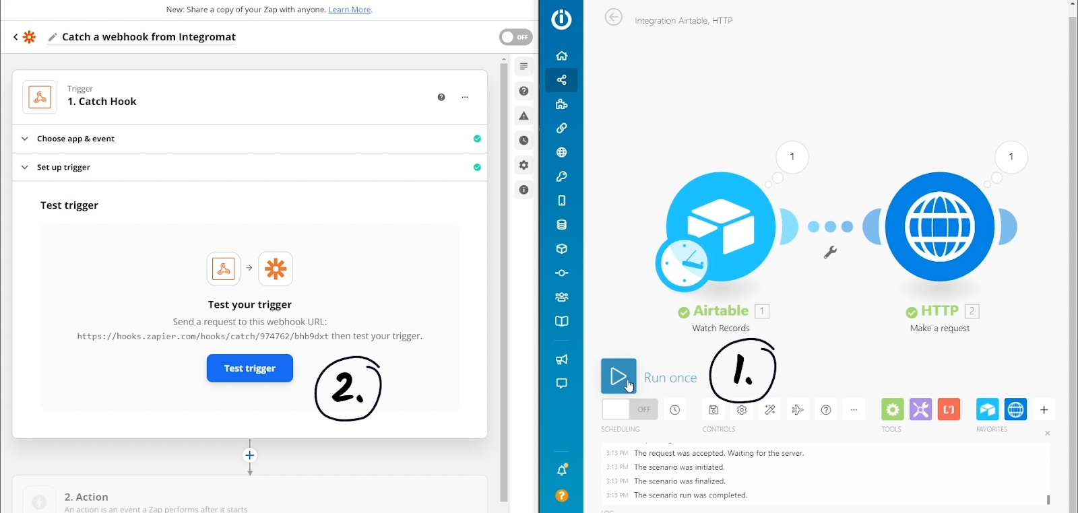This screenshot has height=513, width=1078.
Task: Select the Airtable favorite icon
Action: click(x=988, y=409)
